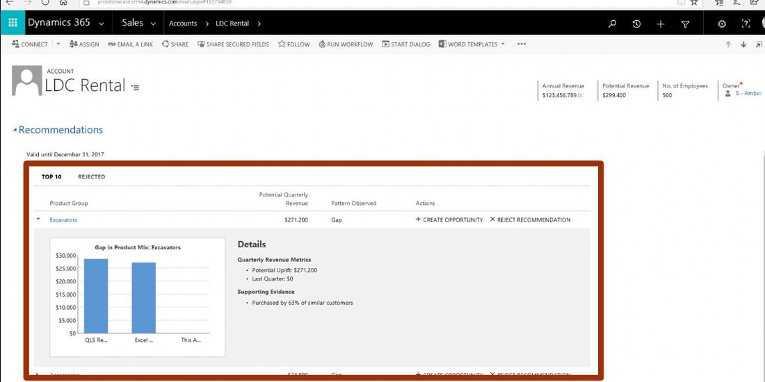Screen dimensions: 765x382
Task: Open owner S - Amber link
Action: click(x=748, y=93)
